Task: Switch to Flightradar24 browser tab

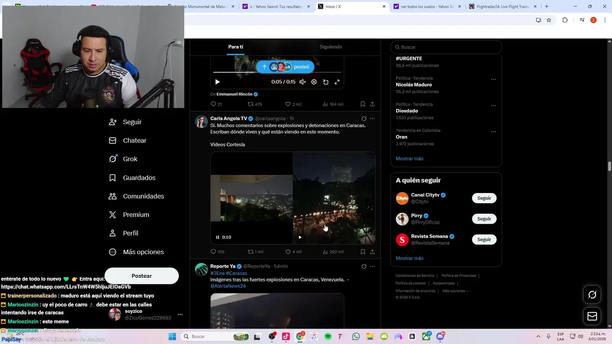Action: [502, 7]
